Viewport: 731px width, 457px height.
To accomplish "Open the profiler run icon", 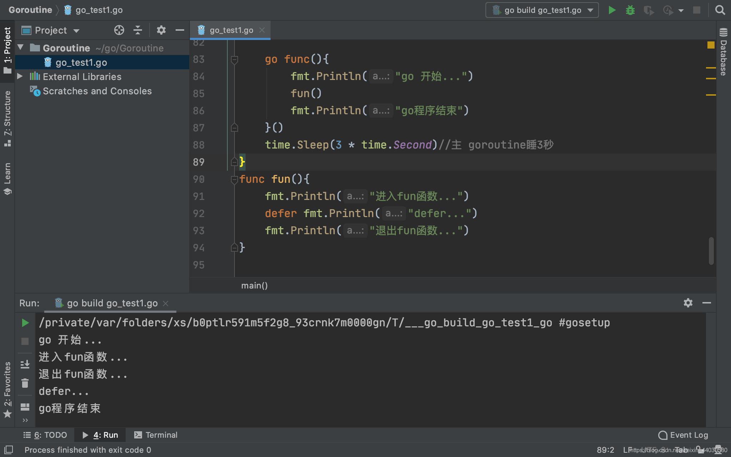I will [x=668, y=10].
